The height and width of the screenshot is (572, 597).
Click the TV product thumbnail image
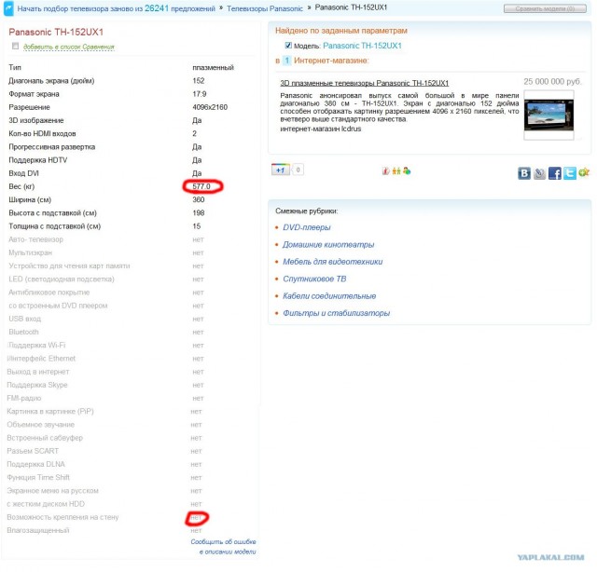coord(548,115)
